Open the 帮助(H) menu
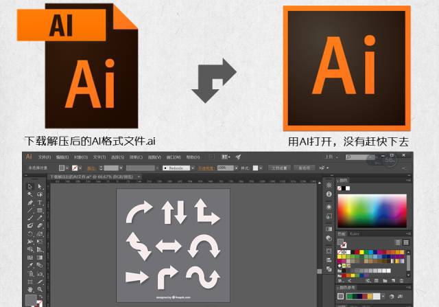The height and width of the screenshot is (307, 439). coord(193,157)
